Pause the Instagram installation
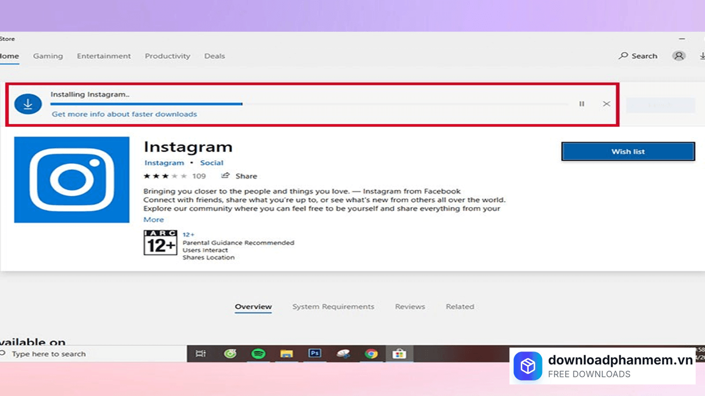The width and height of the screenshot is (705, 396). [x=581, y=103]
